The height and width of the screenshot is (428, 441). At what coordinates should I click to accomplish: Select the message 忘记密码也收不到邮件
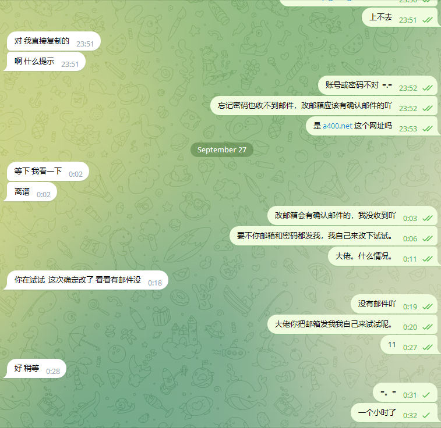(324, 105)
